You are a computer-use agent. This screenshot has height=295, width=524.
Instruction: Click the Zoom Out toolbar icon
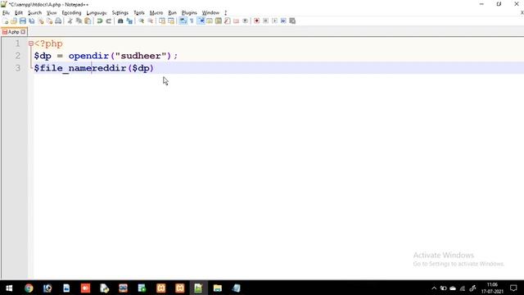tap(151, 21)
